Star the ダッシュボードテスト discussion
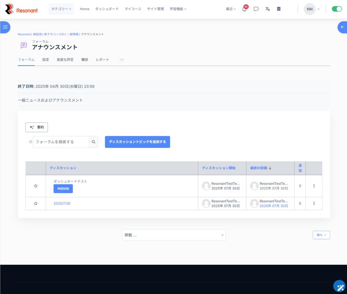 click(36, 186)
